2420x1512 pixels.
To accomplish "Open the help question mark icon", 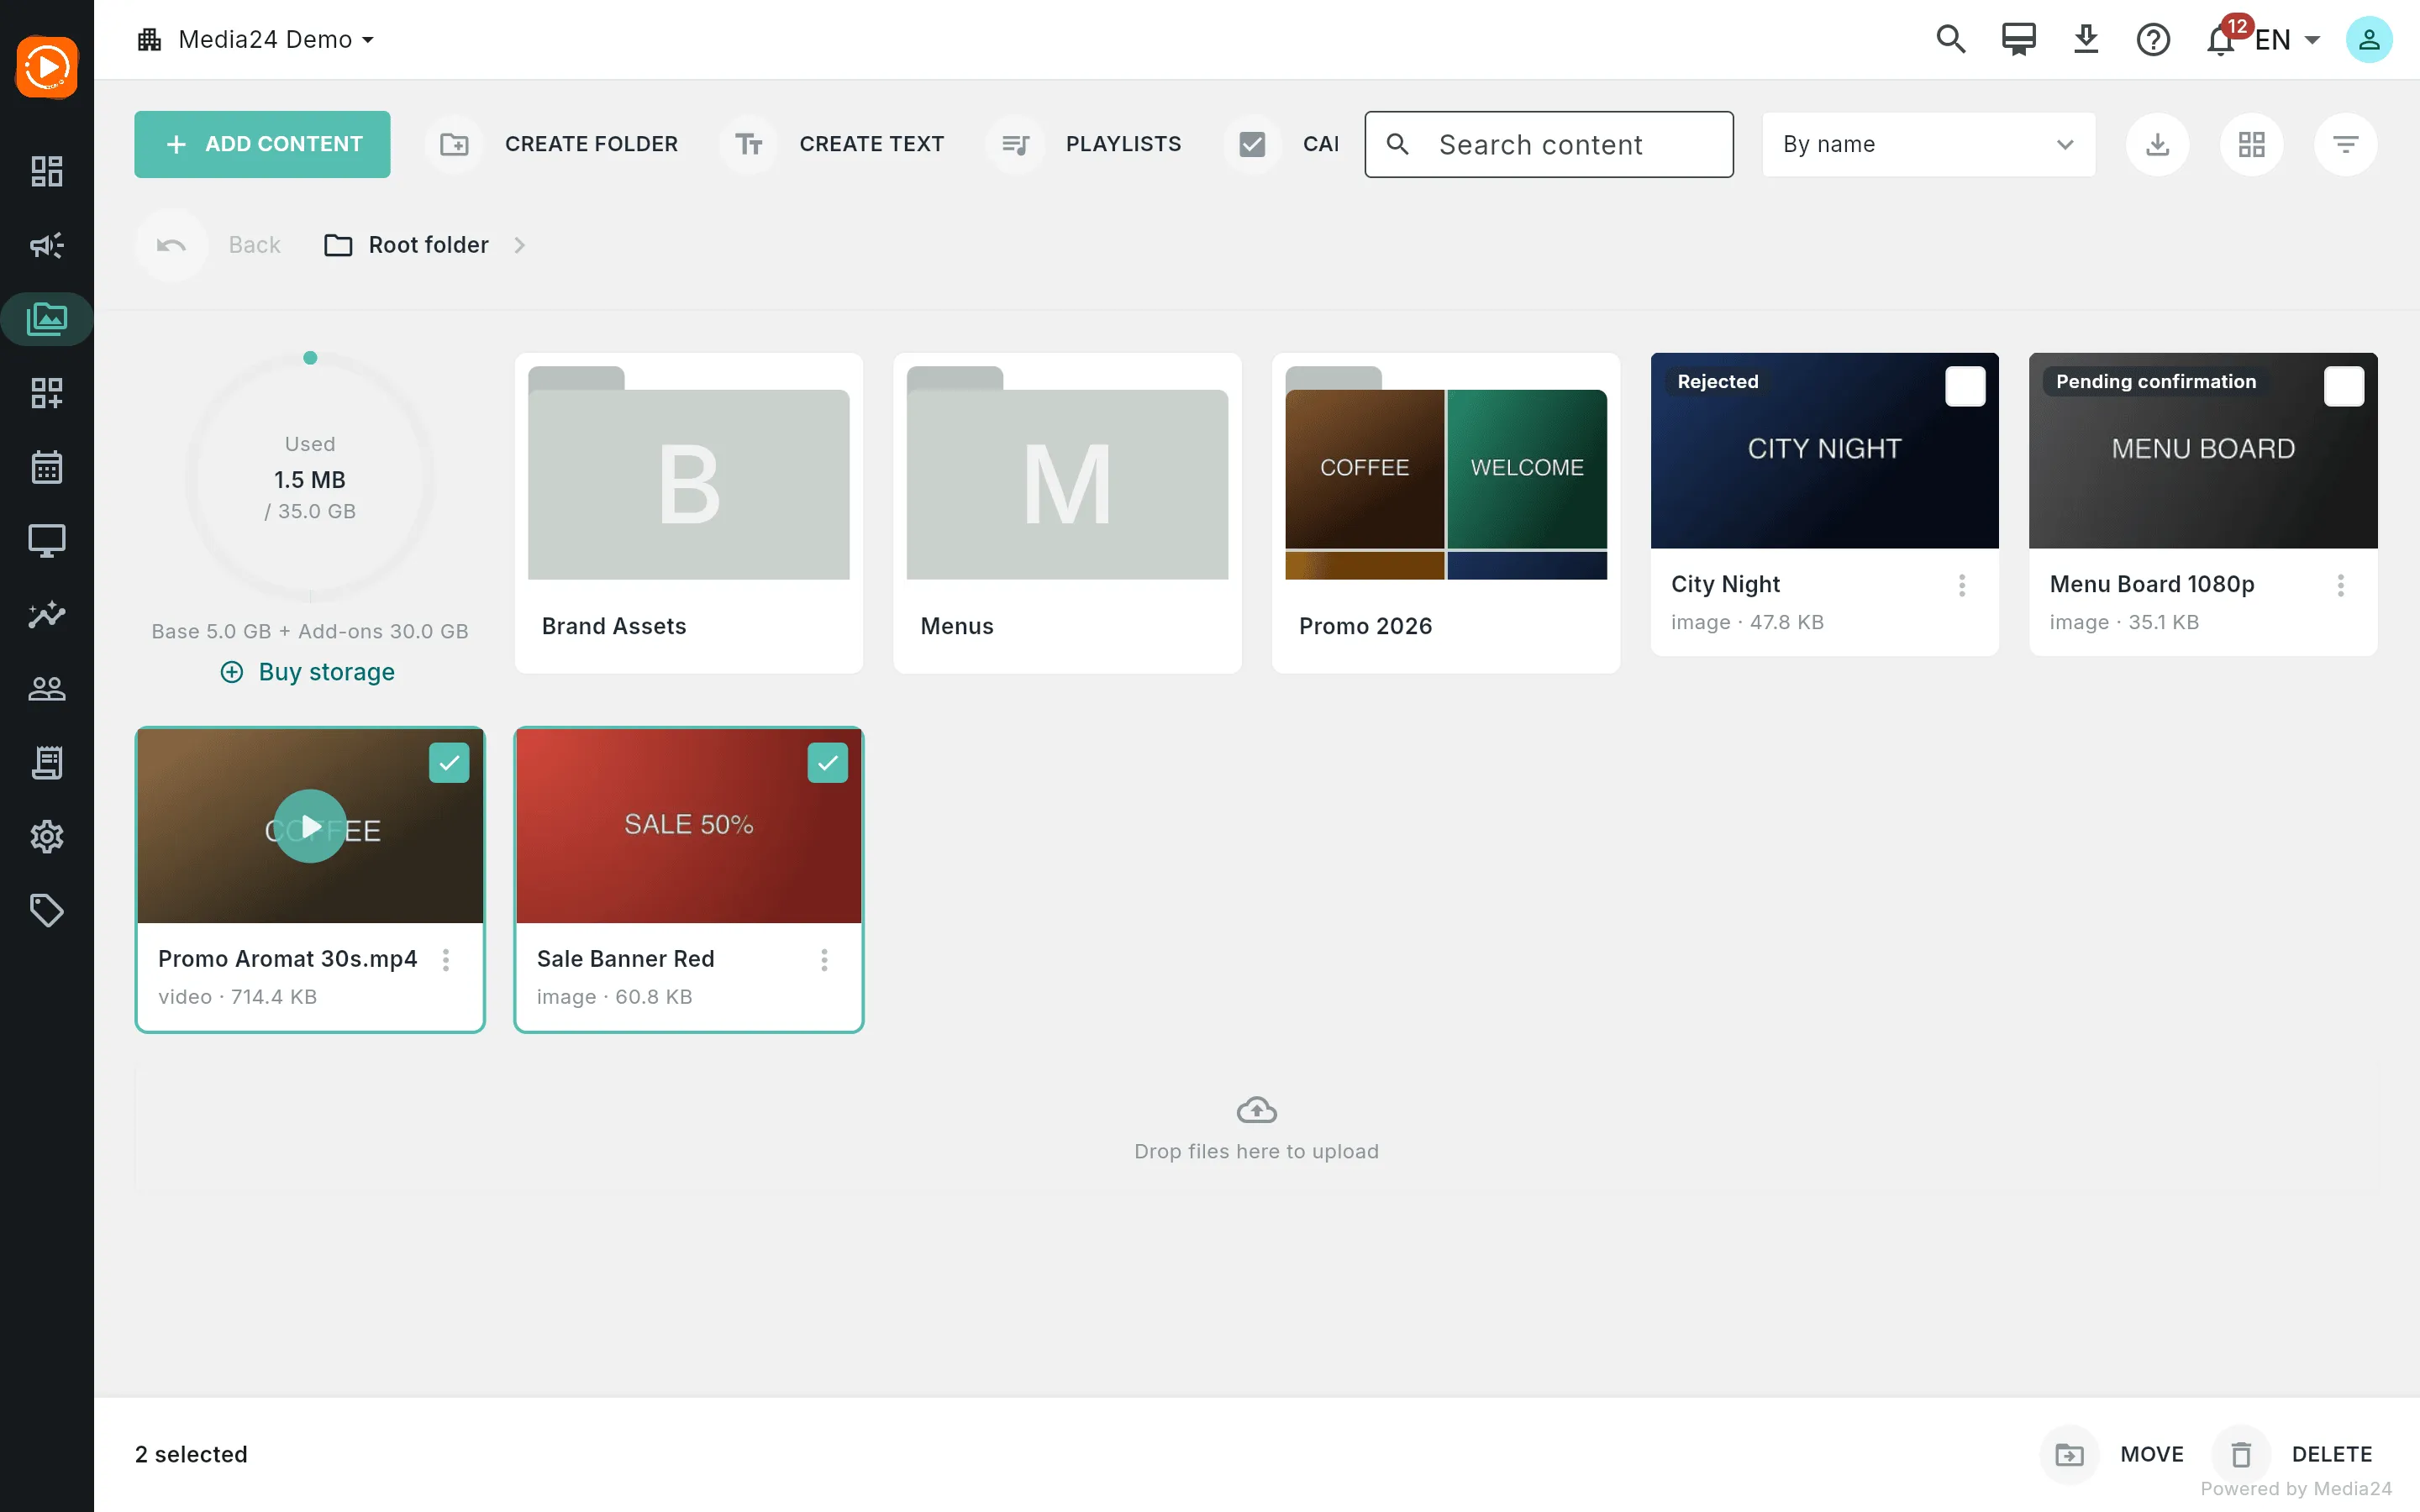I will pyautogui.click(x=2153, y=39).
